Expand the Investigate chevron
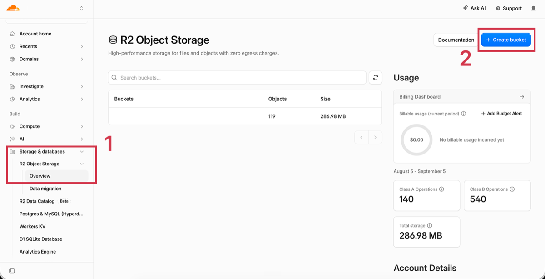The width and height of the screenshot is (545, 279). [82, 86]
